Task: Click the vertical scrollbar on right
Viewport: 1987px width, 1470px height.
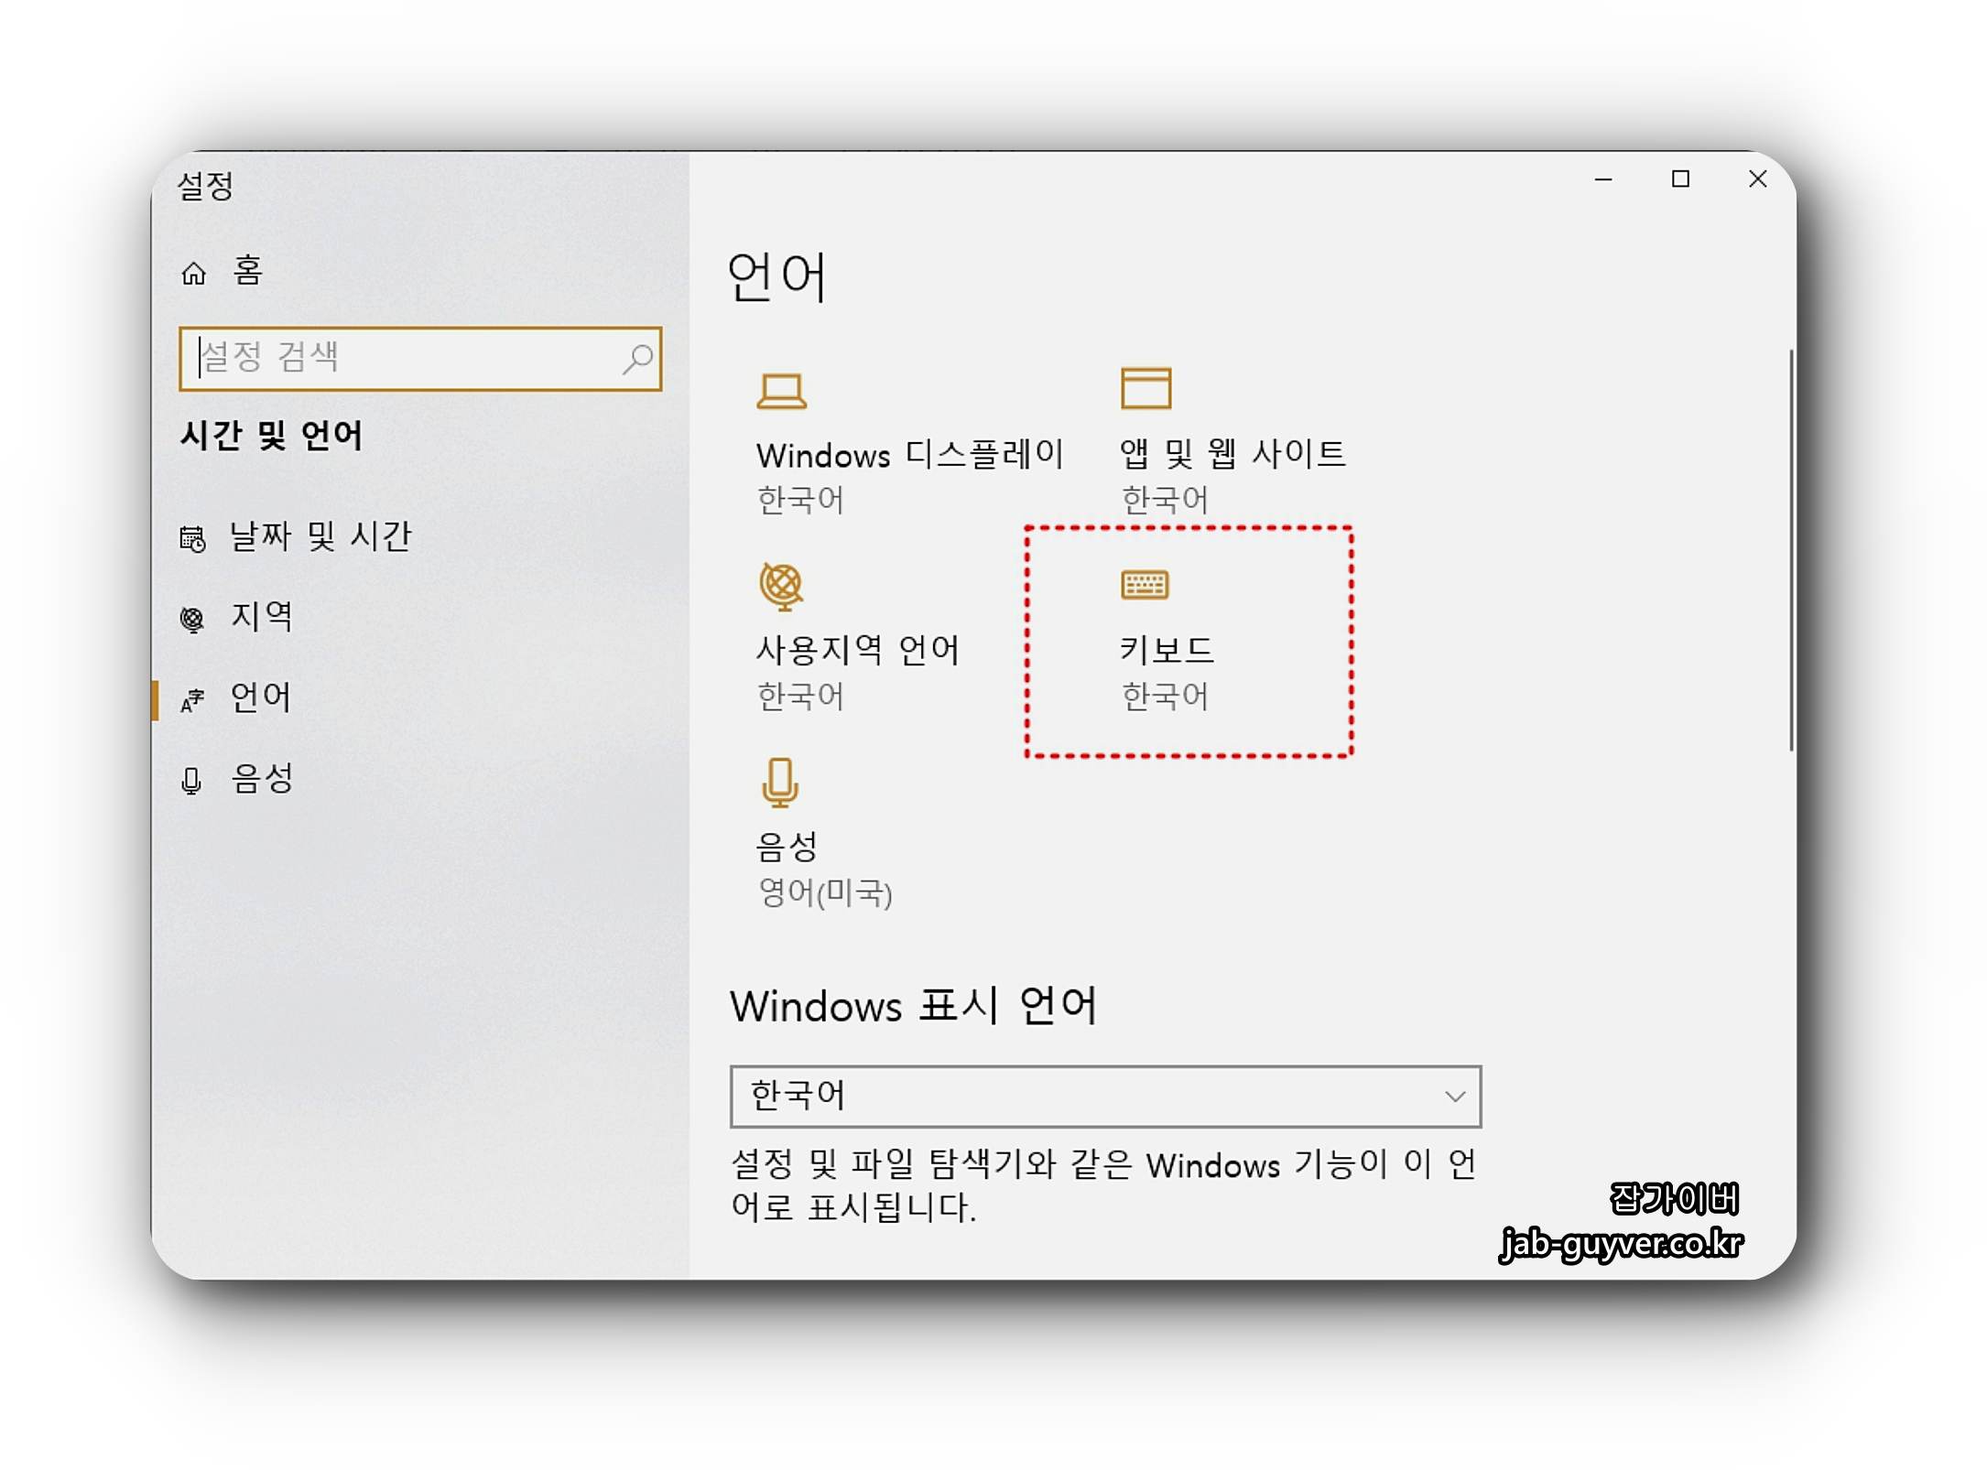Action: coord(1791,549)
